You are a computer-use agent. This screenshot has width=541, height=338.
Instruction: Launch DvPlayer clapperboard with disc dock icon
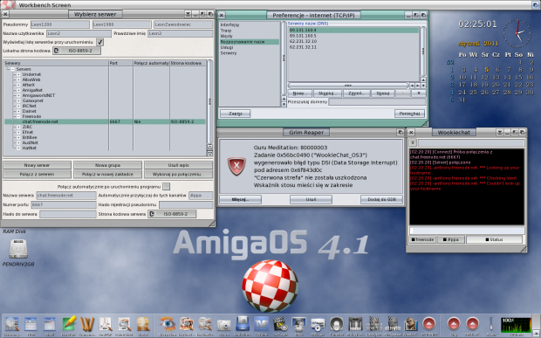[280, 324]
